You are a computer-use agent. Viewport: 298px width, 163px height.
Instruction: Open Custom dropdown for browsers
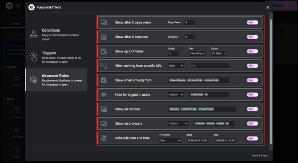point(178,123)
